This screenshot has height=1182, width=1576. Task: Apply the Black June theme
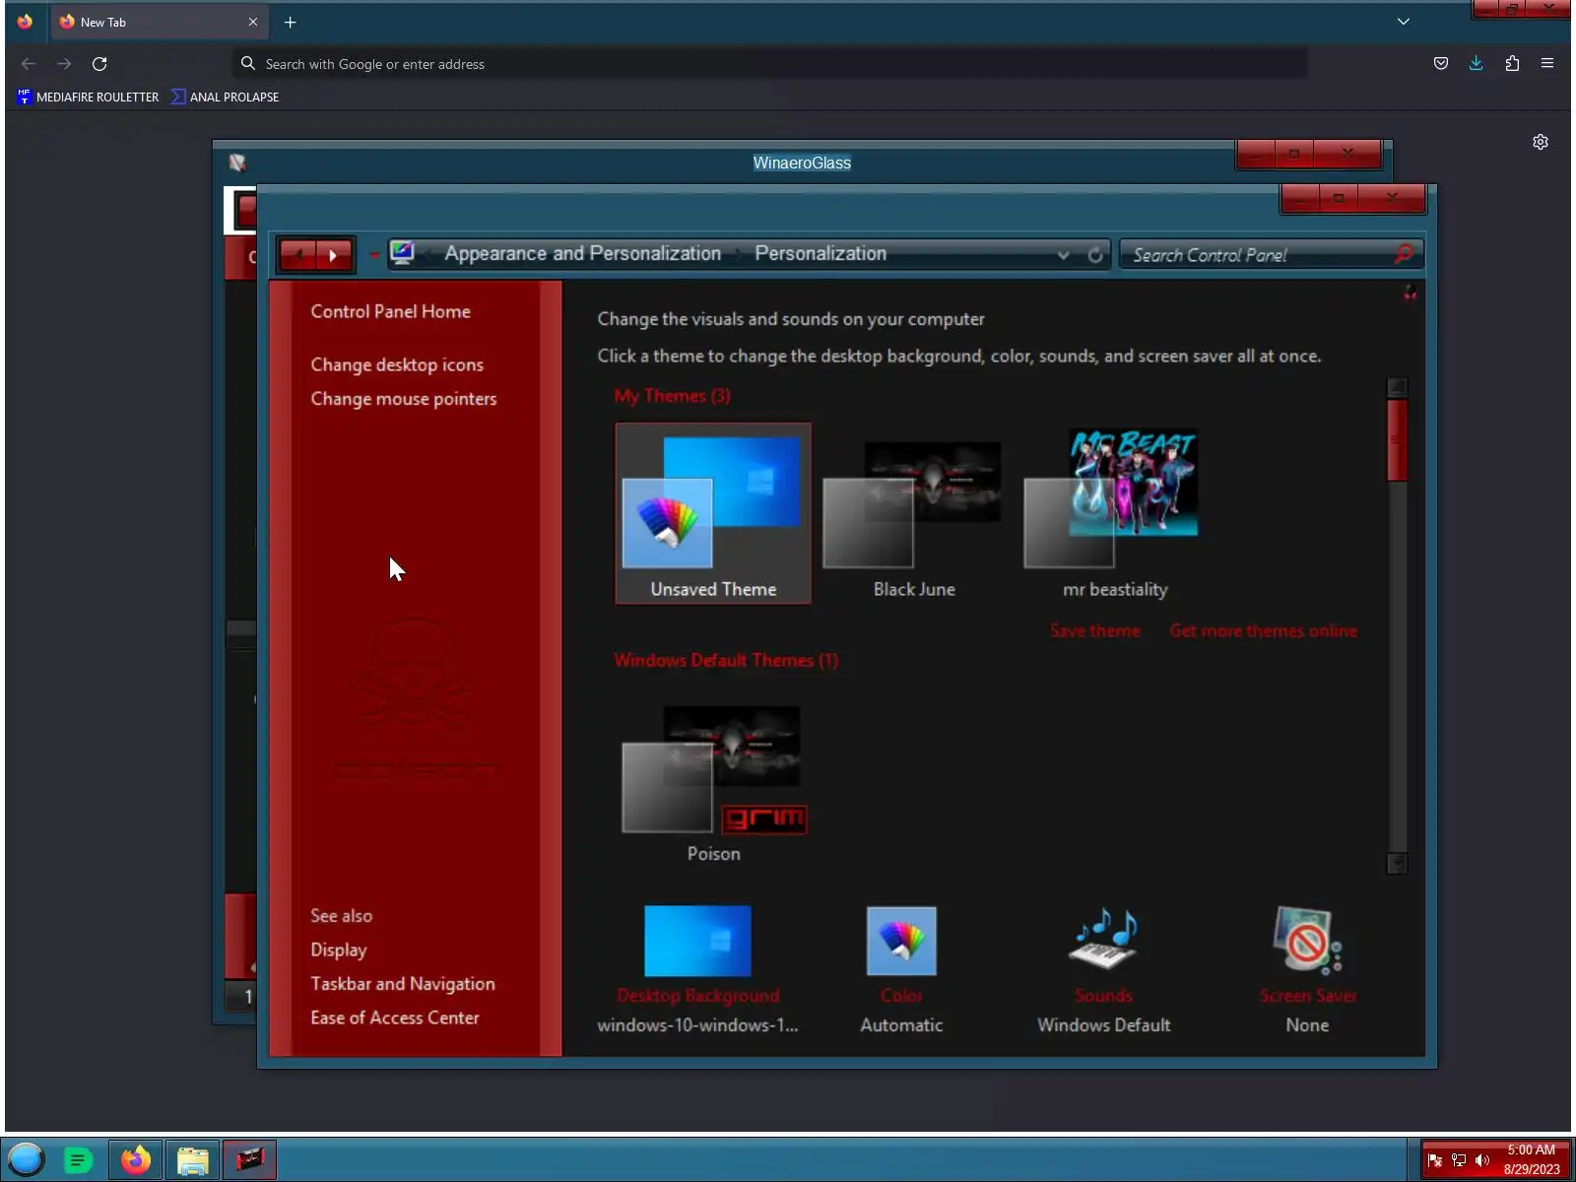[x=914, y=513]
